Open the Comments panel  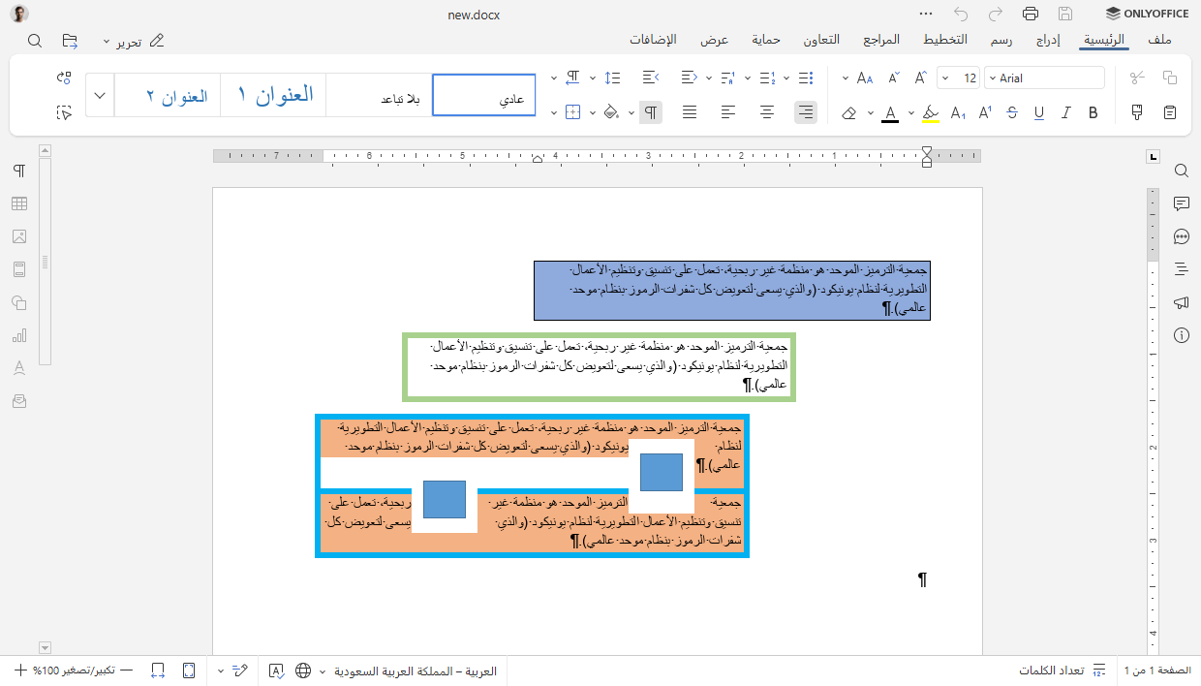point(1181,203)
